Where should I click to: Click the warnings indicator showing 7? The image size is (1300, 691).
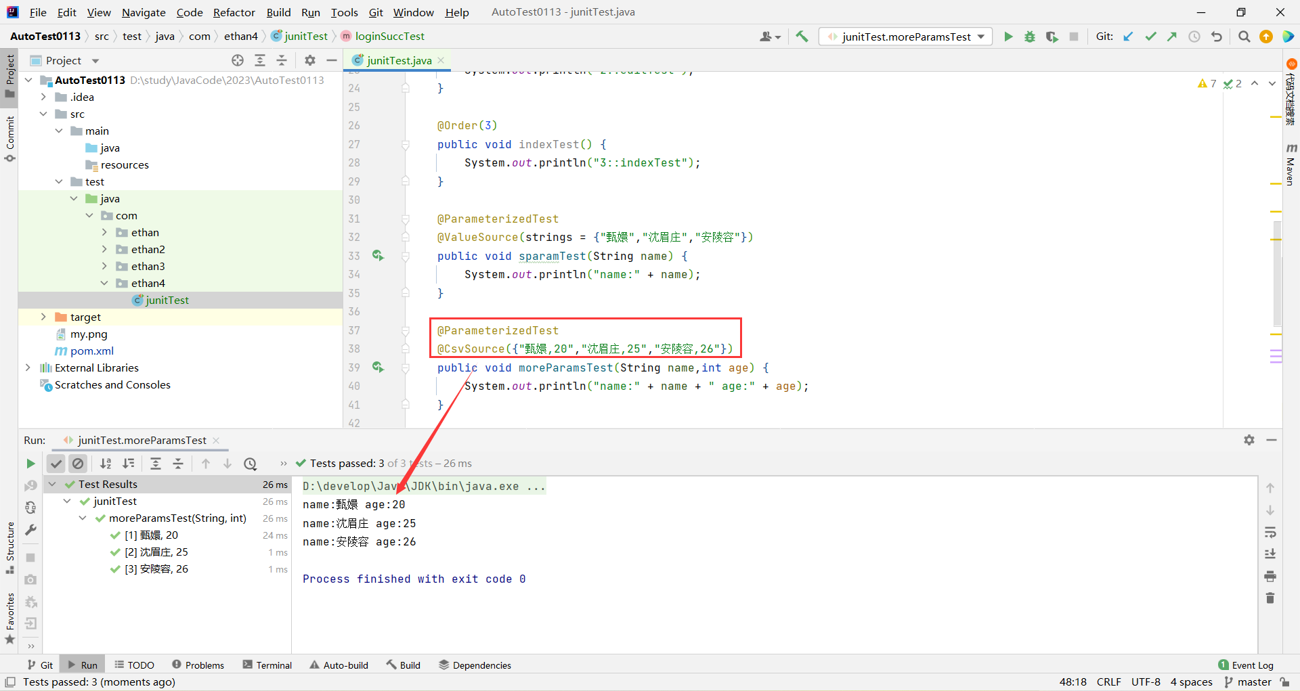(1207, 84)
